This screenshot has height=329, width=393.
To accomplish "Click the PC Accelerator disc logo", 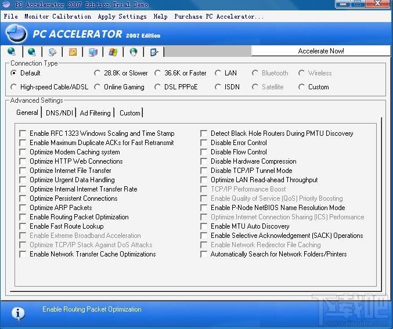I will point(16,33).
